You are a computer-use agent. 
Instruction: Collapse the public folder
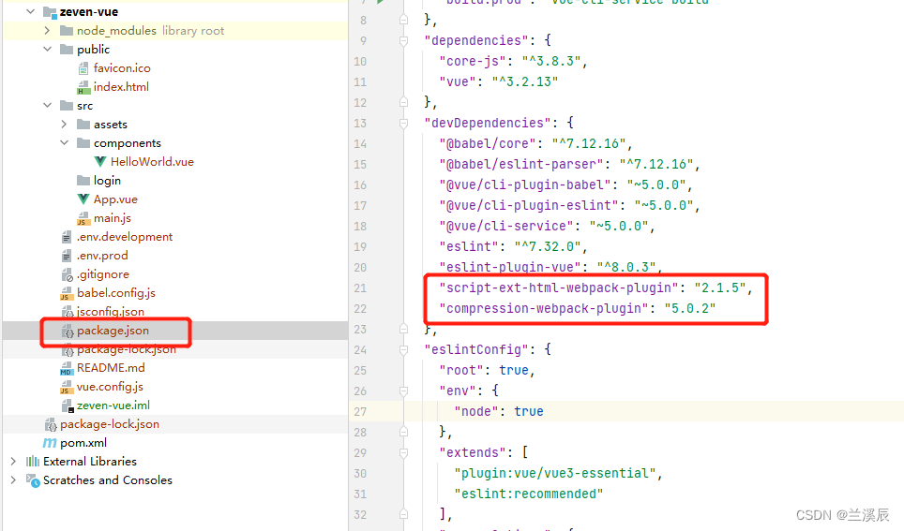coord(47,49)
